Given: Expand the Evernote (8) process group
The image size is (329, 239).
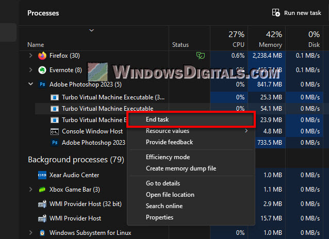Looking at the screenshot, I should (x=30, y=70).
